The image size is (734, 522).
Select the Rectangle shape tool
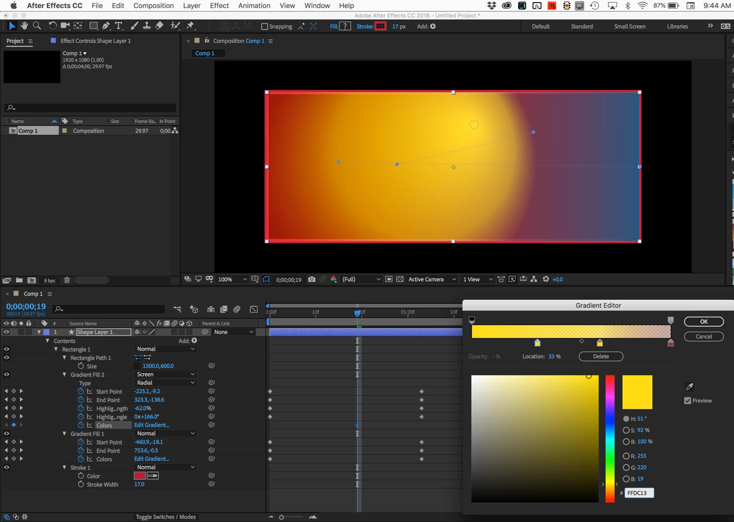coord(93,26)
